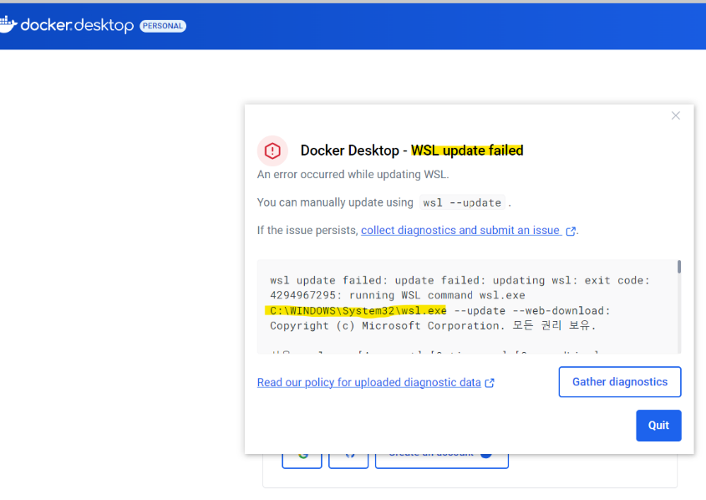Quit Docker Desktop with Quit button
706x500 pixels.
658,426
